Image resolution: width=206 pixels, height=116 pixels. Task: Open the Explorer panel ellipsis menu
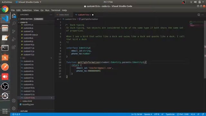[x=51, y=15]
